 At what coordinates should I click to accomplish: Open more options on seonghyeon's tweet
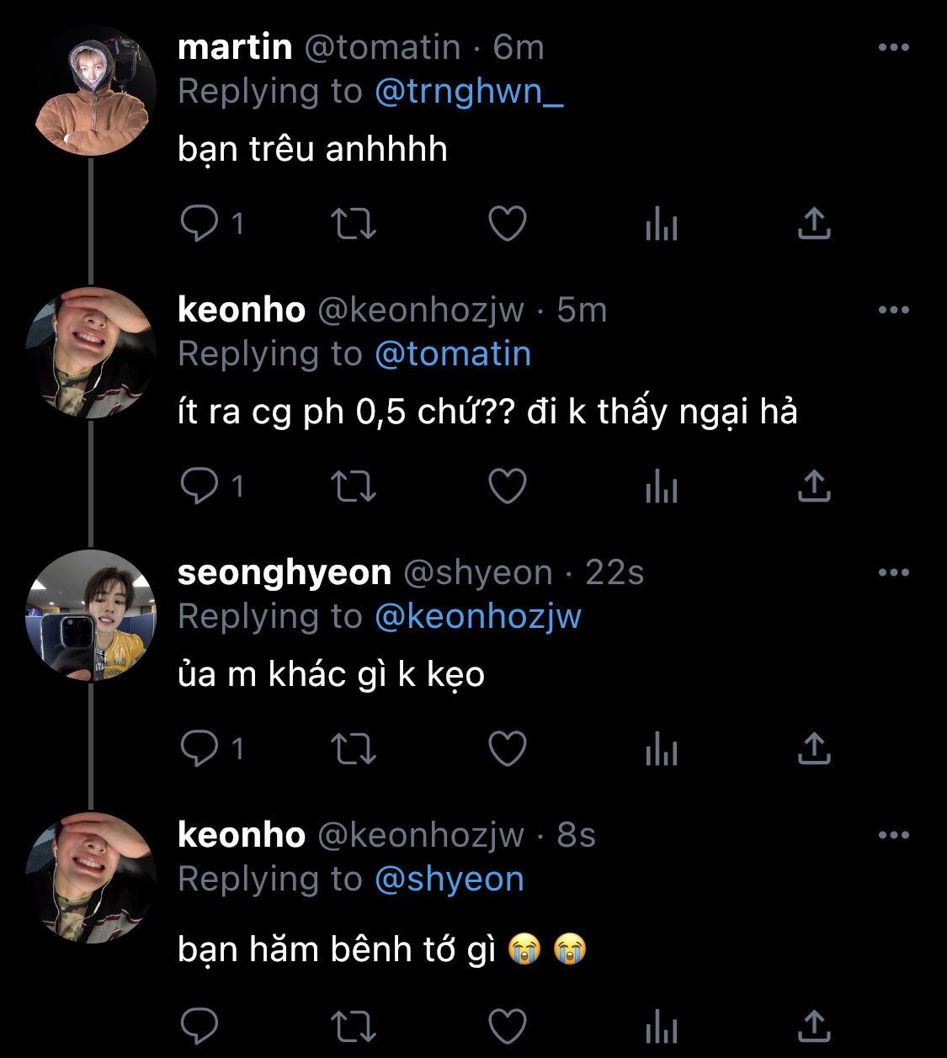(x=893, y=573)
